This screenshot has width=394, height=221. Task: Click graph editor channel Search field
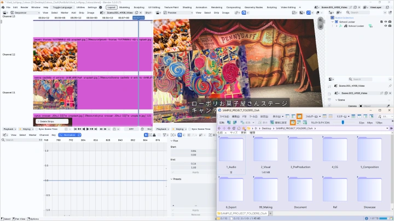point(20,140)
